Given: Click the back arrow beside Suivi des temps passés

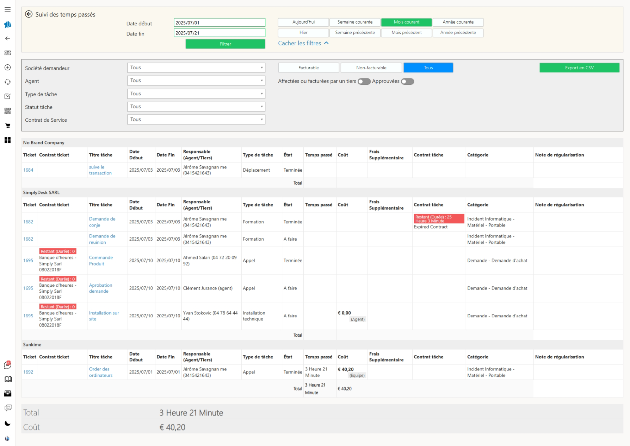Looking at the screenshot, I should tap(29, 14).
